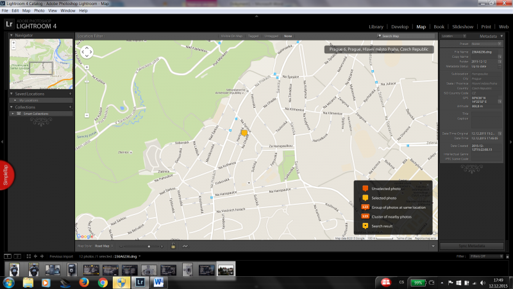Image resolution: width=513 pixels, height=289 pixels.
Task: Go back with filmstrip left arrow
Action: 36,256
